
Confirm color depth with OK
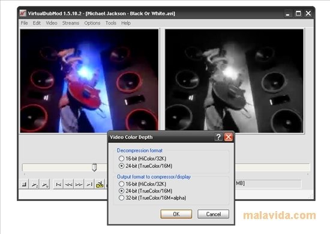[x=176, y=214]
